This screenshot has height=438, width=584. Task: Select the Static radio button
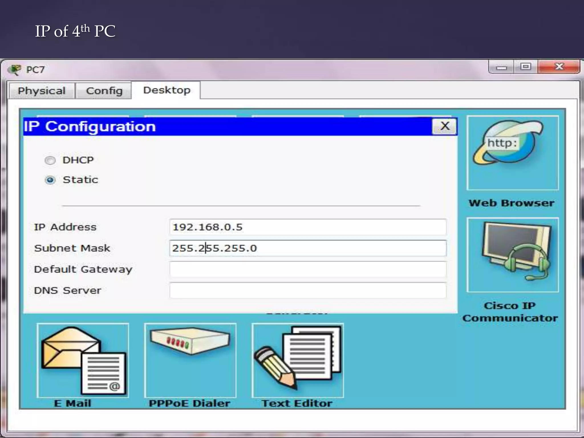click(x=50, y=180)
